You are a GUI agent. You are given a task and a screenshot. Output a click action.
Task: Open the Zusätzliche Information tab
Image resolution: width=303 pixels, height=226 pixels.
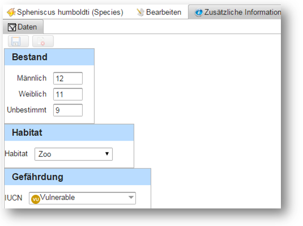pos(234,12)
